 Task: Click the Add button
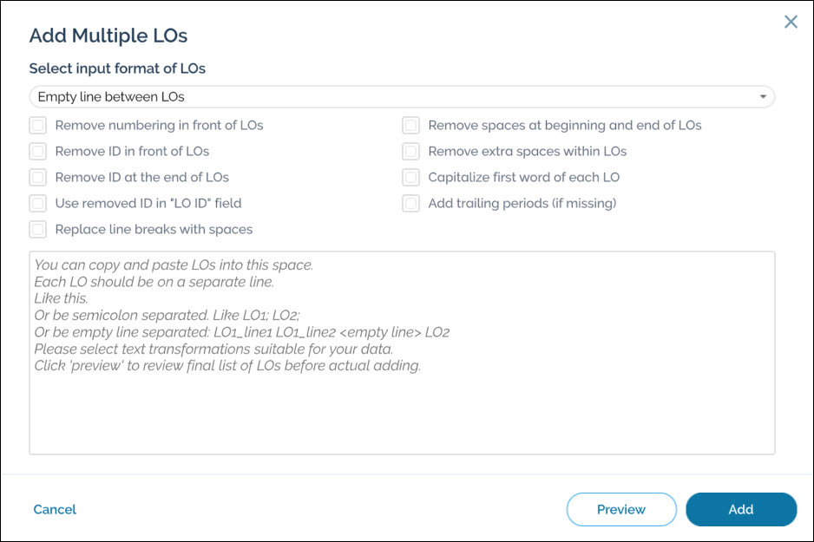(x=740, y=510)
